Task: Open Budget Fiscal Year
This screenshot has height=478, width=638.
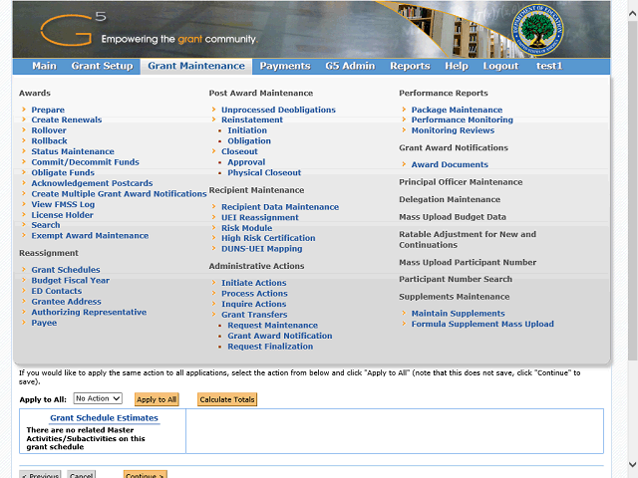Action: pyautogui.click(x=71, y=281)
